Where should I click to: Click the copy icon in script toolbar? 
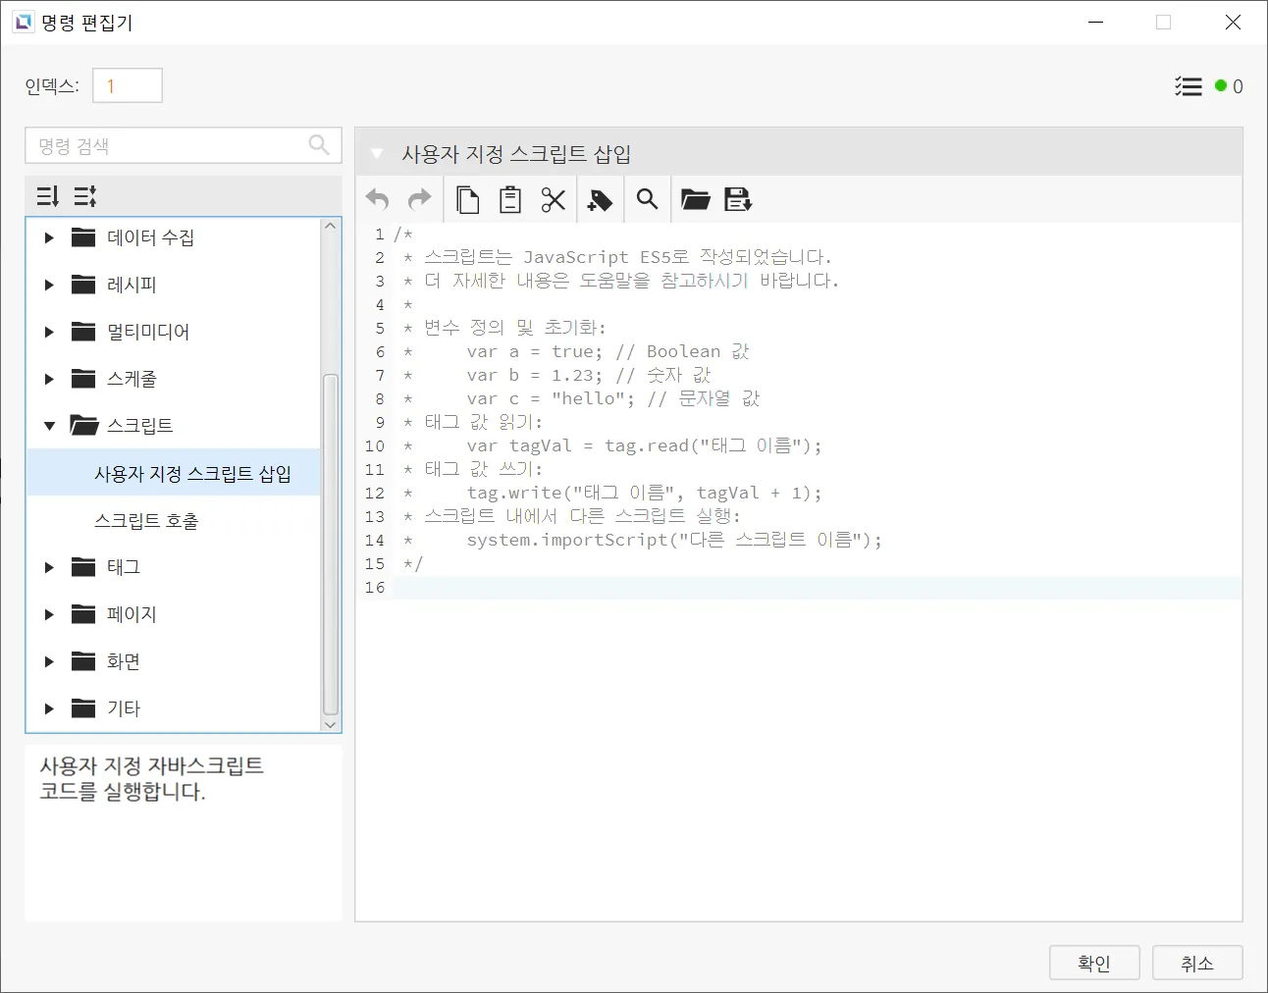tap(468, 200)
